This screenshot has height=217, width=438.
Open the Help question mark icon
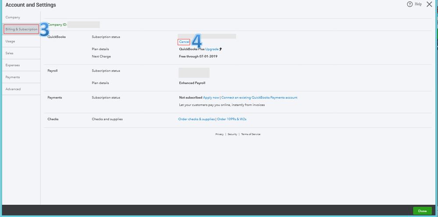click(410, 4)
